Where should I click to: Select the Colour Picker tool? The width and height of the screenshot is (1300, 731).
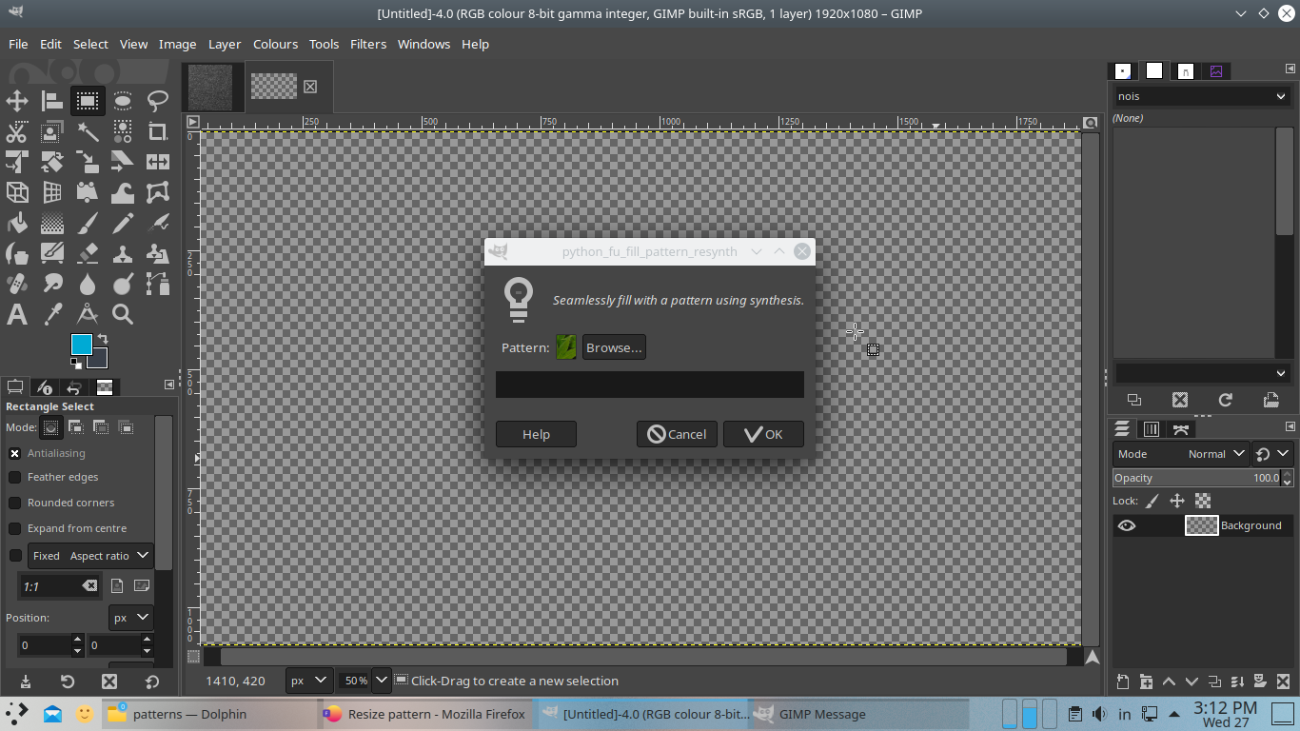coord(52,314)
